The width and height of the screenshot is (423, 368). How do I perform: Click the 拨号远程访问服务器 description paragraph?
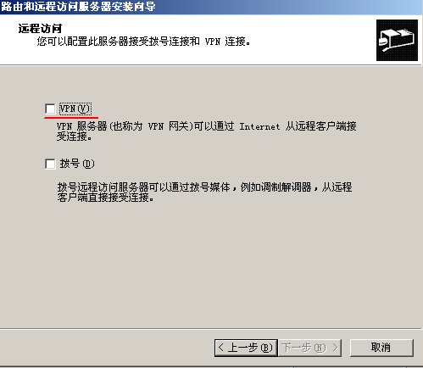tap(204, 192)
